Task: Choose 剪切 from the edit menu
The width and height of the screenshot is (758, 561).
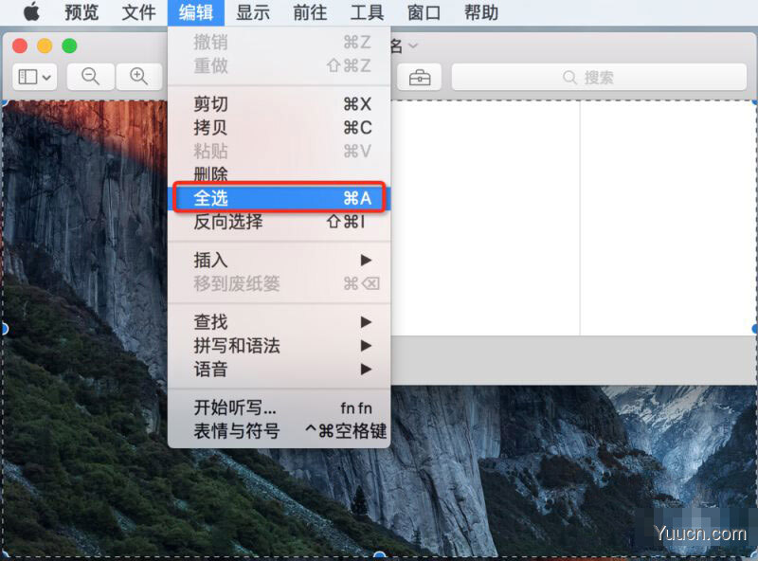Action: pos(279,104)
